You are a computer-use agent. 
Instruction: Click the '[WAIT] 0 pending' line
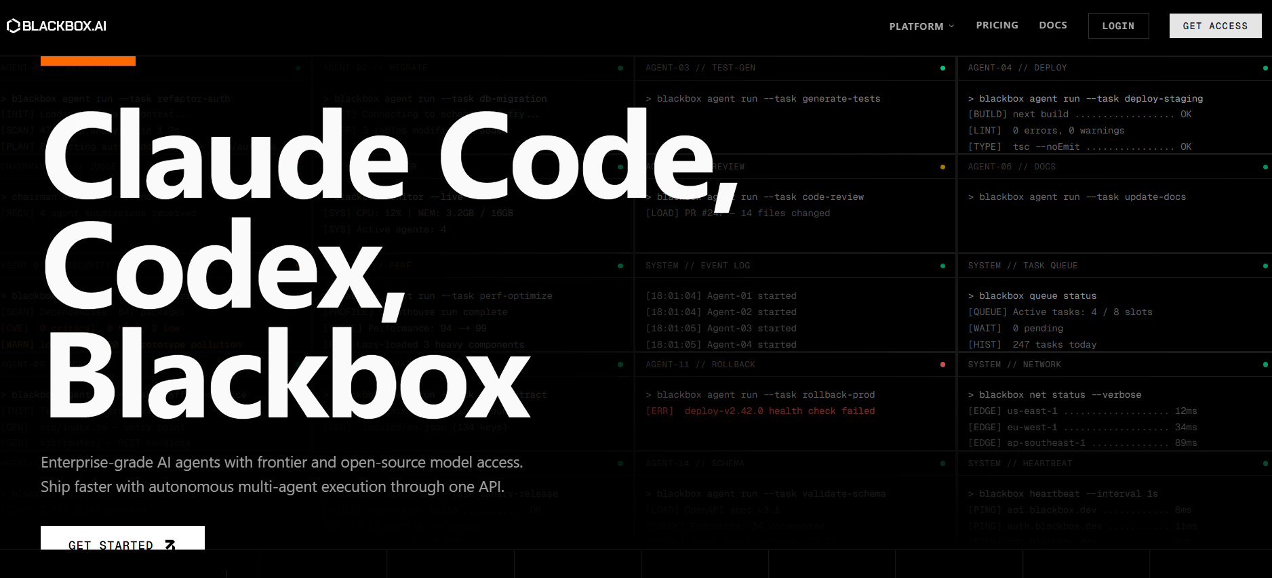tap(1016, 329)
